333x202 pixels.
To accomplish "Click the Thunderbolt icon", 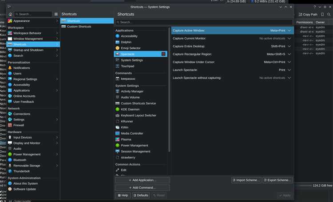I will click(x=10, y=171).
